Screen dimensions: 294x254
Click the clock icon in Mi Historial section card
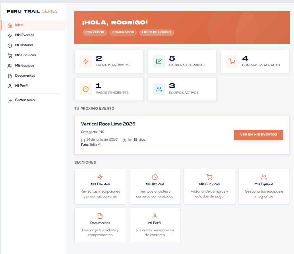click(x=155, y=177)
